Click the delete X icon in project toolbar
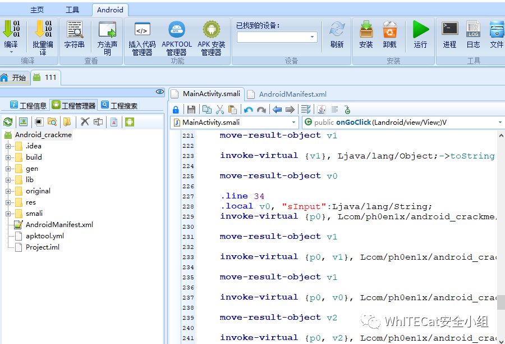This screenshot has width=505, height=344. click(x=85, y=121)
